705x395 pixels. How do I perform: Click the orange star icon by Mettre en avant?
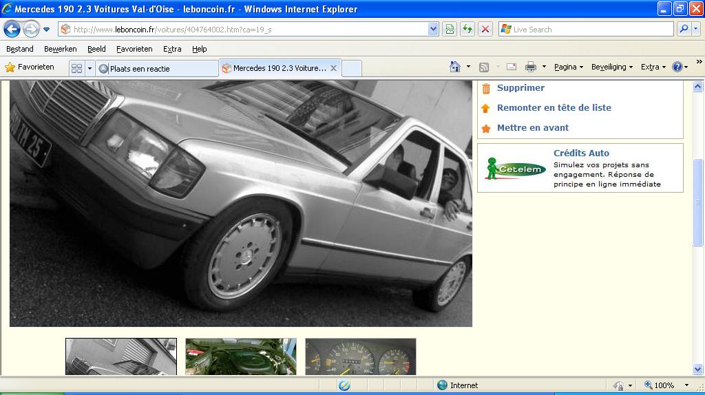(486, 129)
